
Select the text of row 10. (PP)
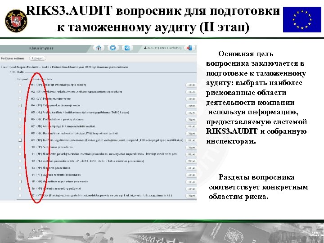(x=52, y=147)
